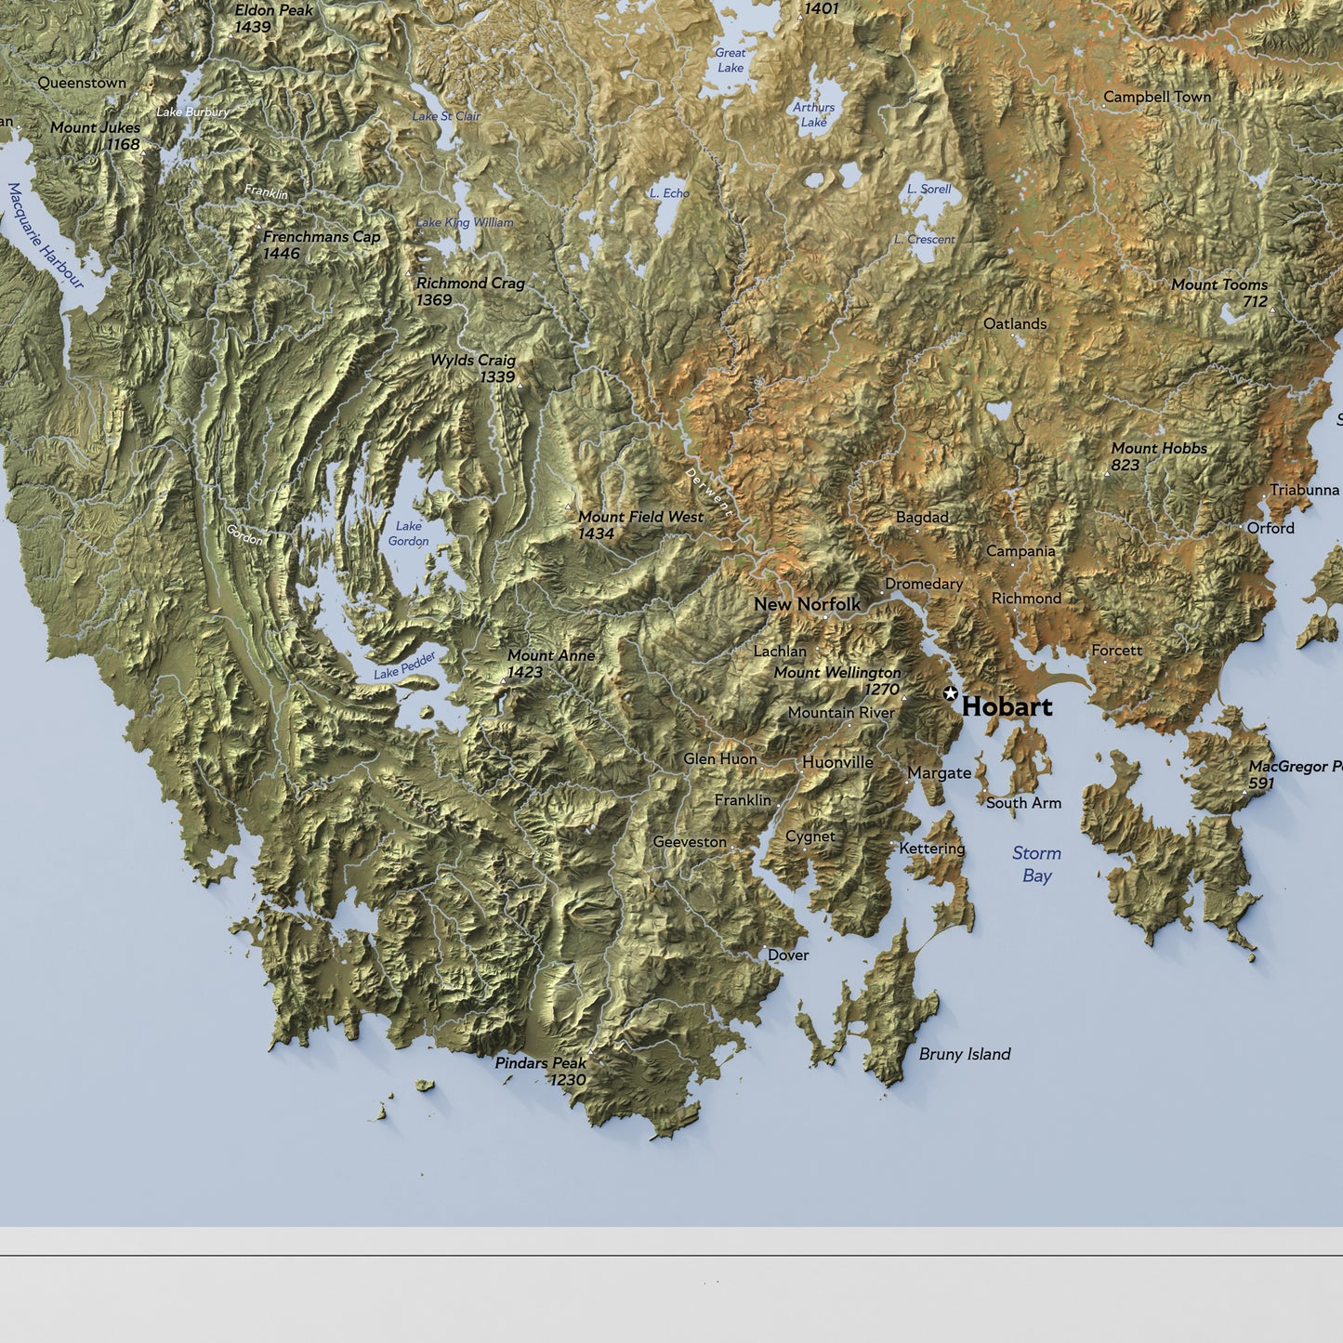Click the Pindars Peak 1230 label
Screen dimensions: 1343x1343
point(540,1071)
